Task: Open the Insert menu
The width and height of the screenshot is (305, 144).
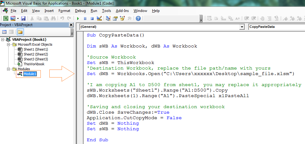Action: pyautogui.click(x=49, y=11)
